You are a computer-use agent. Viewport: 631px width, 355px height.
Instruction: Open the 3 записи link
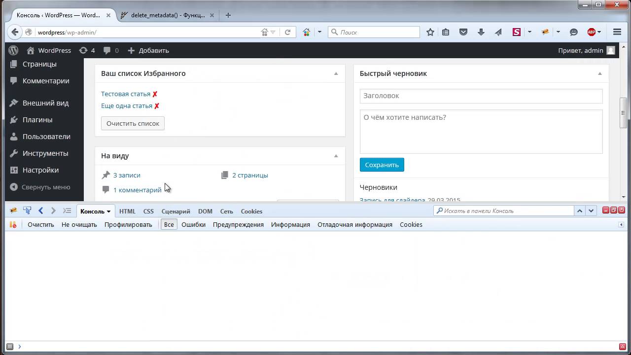[x=127, y=176]
